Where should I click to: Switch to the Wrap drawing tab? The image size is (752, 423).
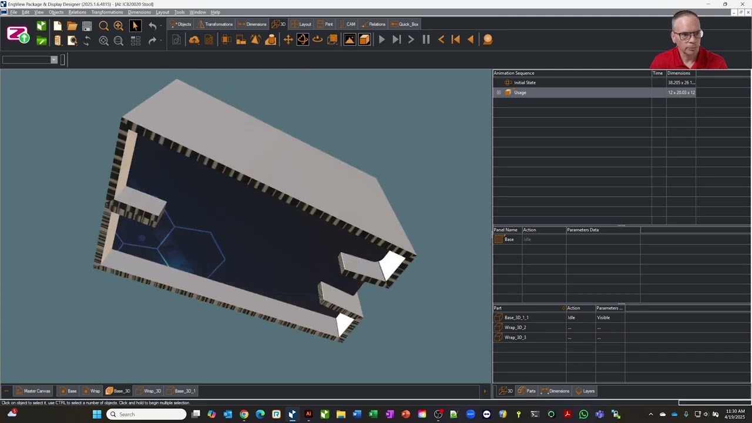click(91, 391)
